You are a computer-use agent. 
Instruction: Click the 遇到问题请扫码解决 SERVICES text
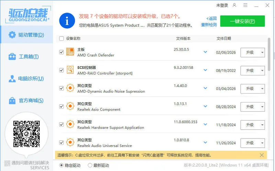click(30, 165)
